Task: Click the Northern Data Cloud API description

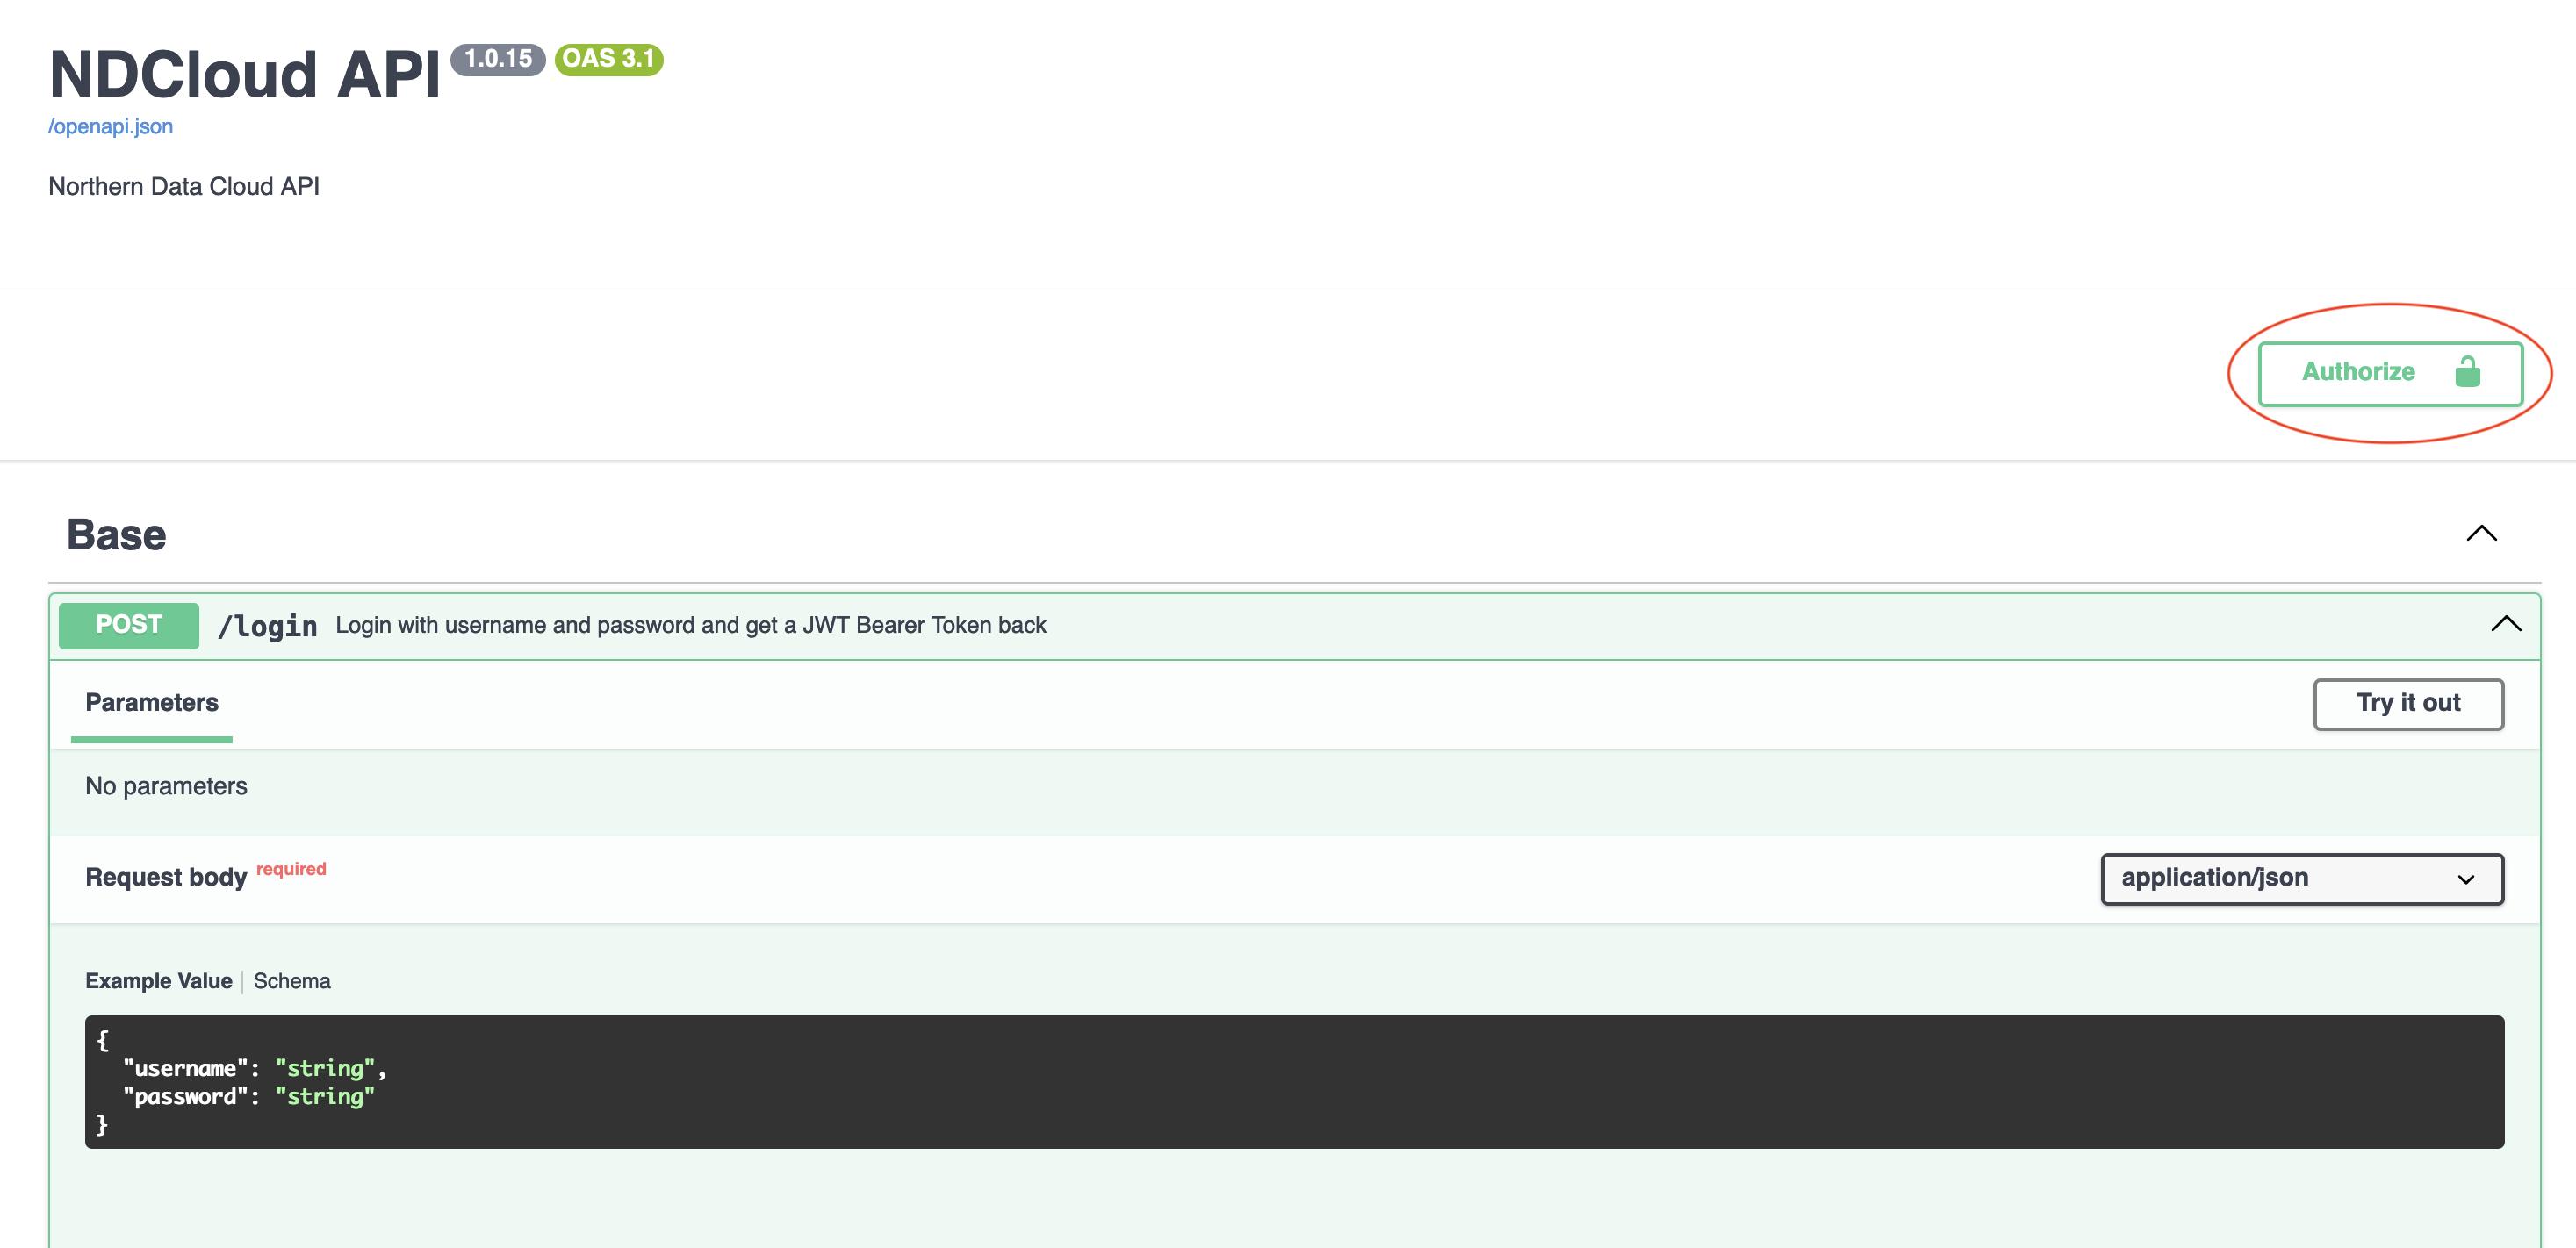Action: [184, 187]
